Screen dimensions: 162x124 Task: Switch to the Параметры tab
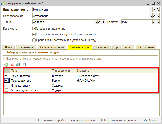coord(26,47)
